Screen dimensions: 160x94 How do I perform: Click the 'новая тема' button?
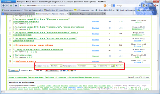14,70
